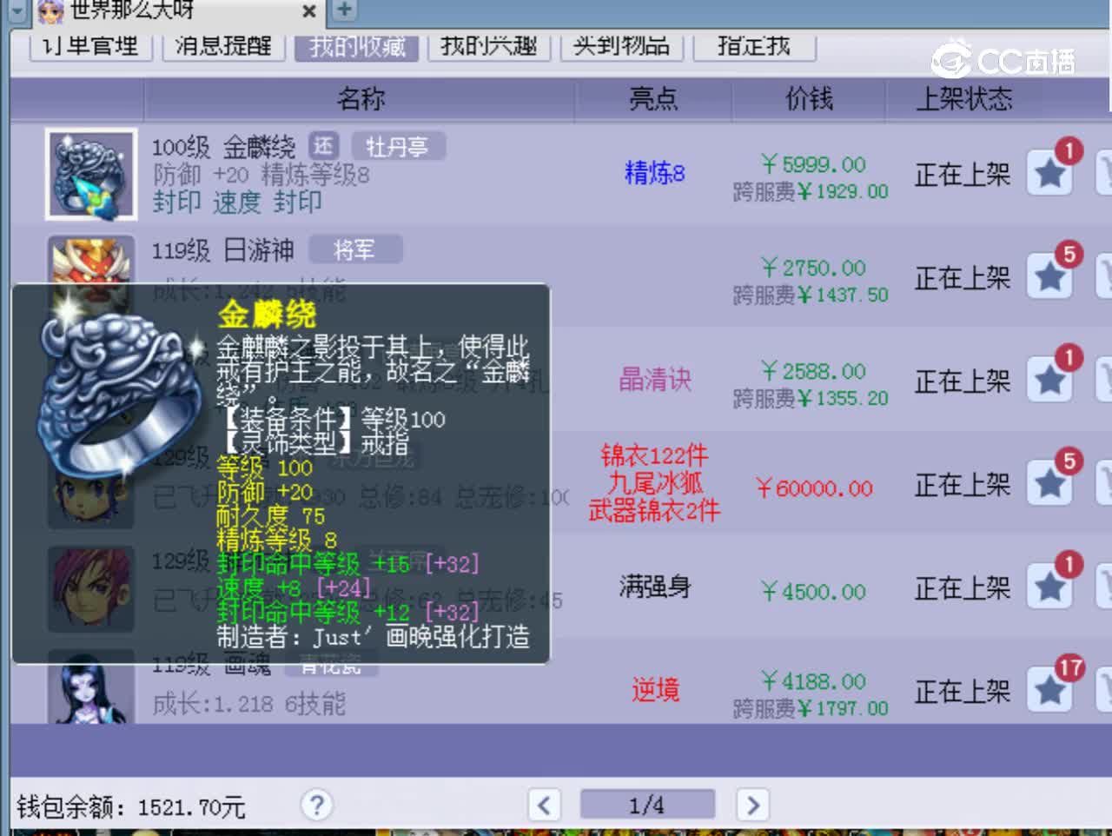The width and height of the screenshot is (1112, 836).
Task: Click the price ￥5999.00
Action: pyautogui.click(x=813, y=164)
